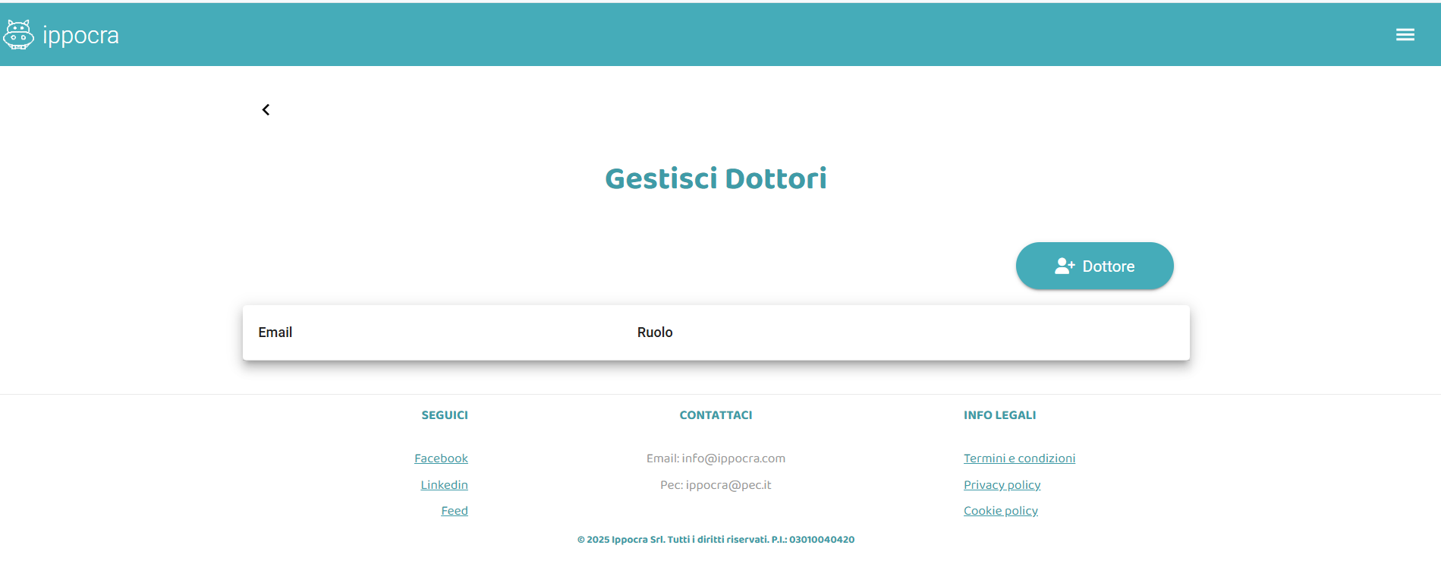
Task: Open the Facebook link in footer
Action: click(441, 459)
